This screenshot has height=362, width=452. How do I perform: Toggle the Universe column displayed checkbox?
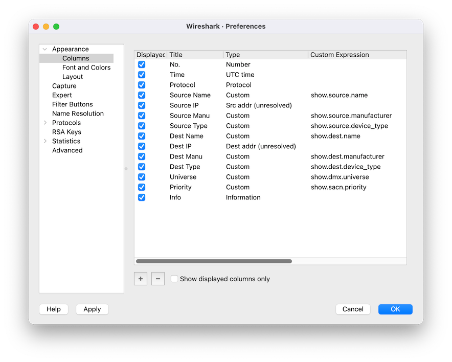click(142, 177)
